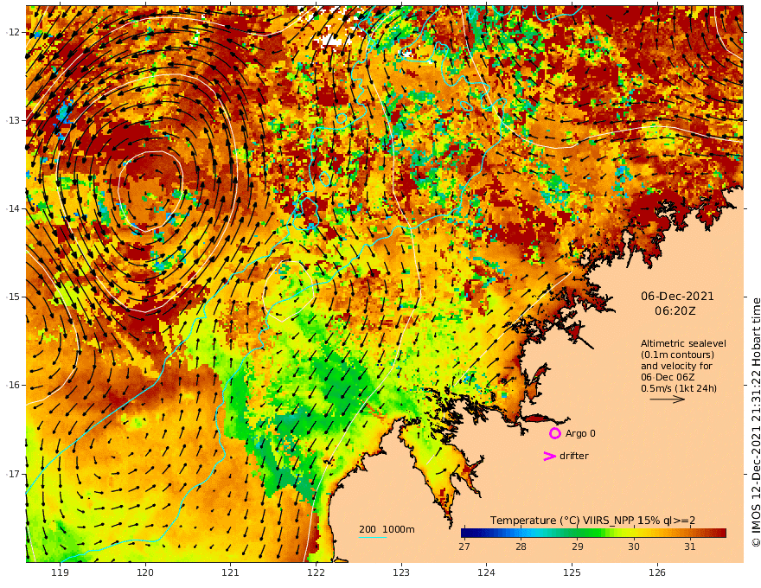The width and height of the screenshot is (761, 588).
Task: Click the color bar value 30
Action: [633, 546]
